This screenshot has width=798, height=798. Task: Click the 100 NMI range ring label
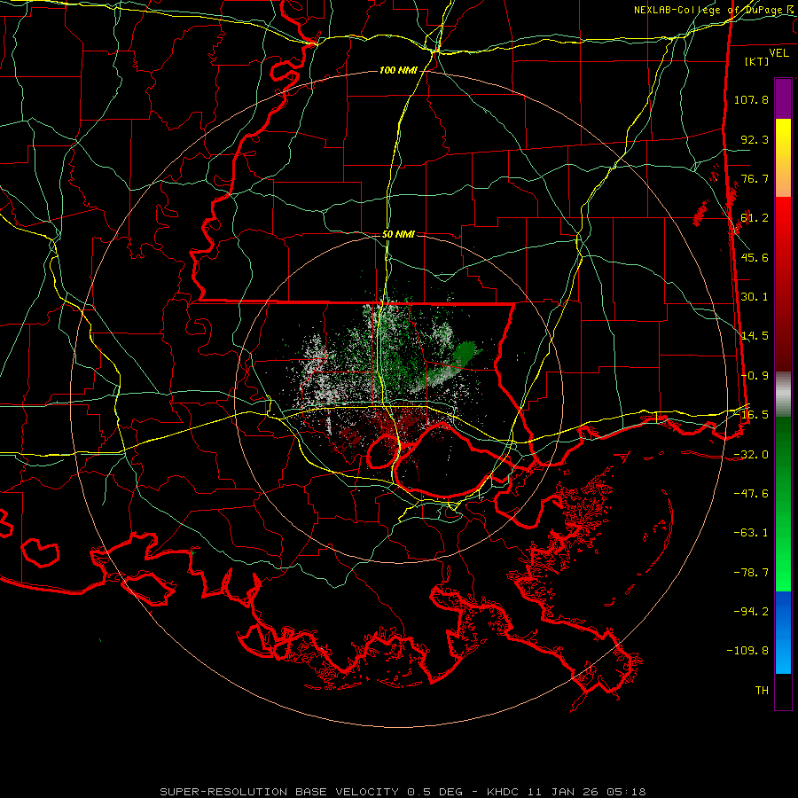[398, 70]
